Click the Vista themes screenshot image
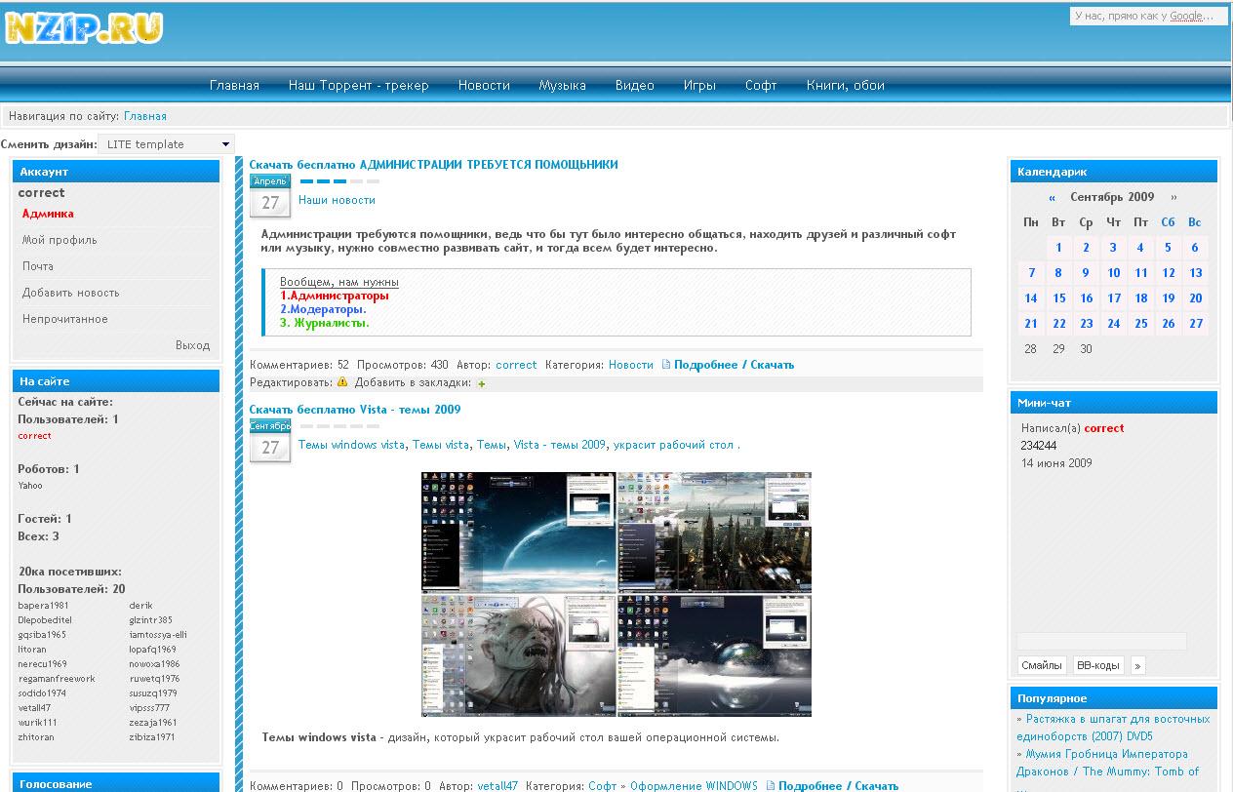The height and width of the screenshot is (792, 1233). (x=616, y=594)
